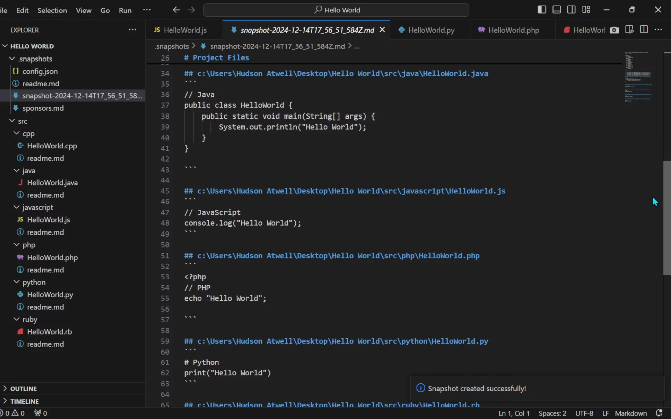
Task: Switch to the HelloWorld.py tab
Action: [x=430, y=30]
